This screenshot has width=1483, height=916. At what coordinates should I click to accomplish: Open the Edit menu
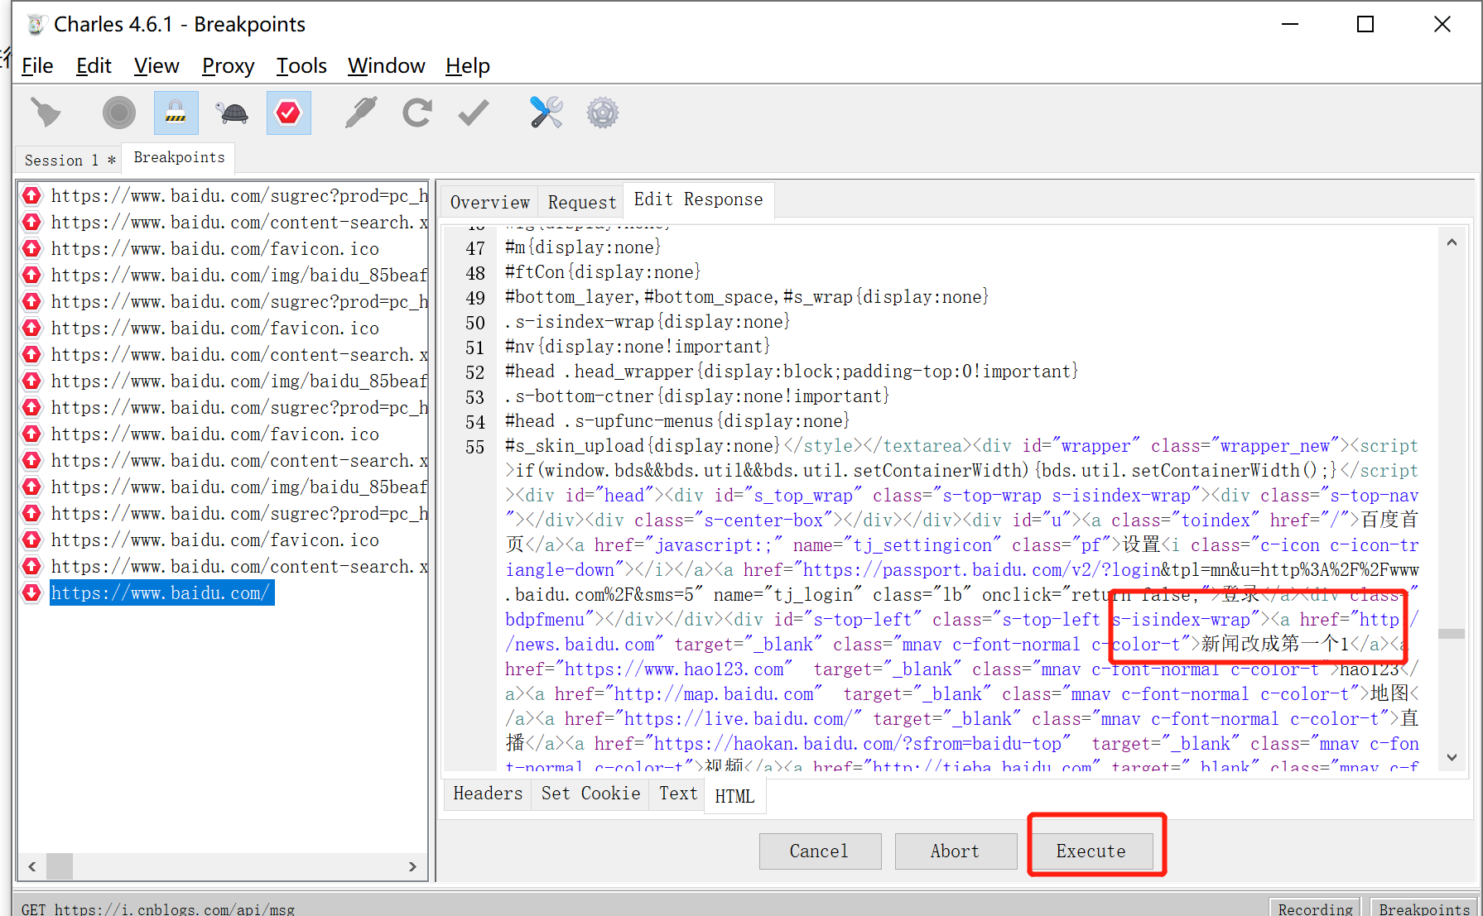pos(94,65)
